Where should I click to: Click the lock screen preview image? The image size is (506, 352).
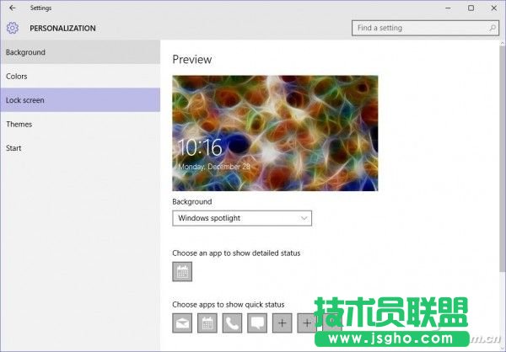275,133
